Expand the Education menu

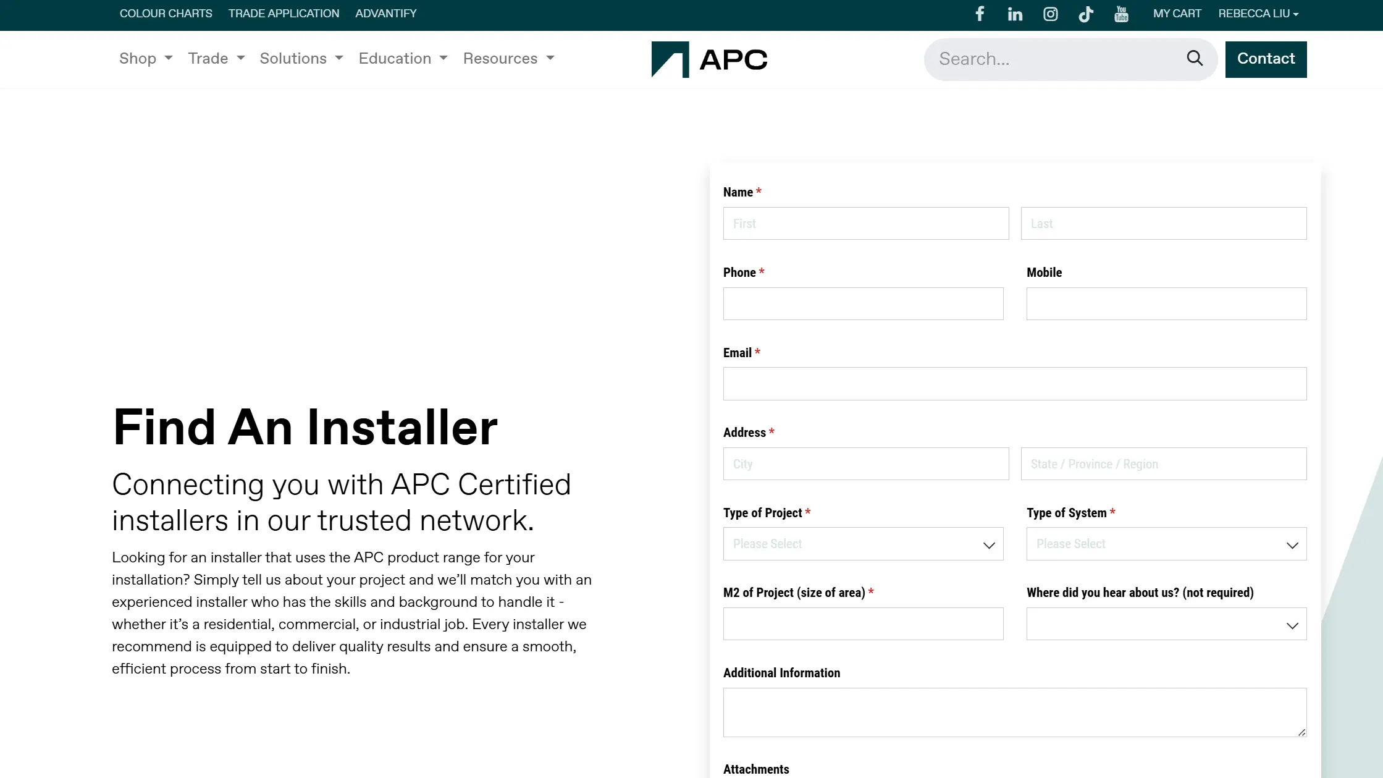[403, 58]
